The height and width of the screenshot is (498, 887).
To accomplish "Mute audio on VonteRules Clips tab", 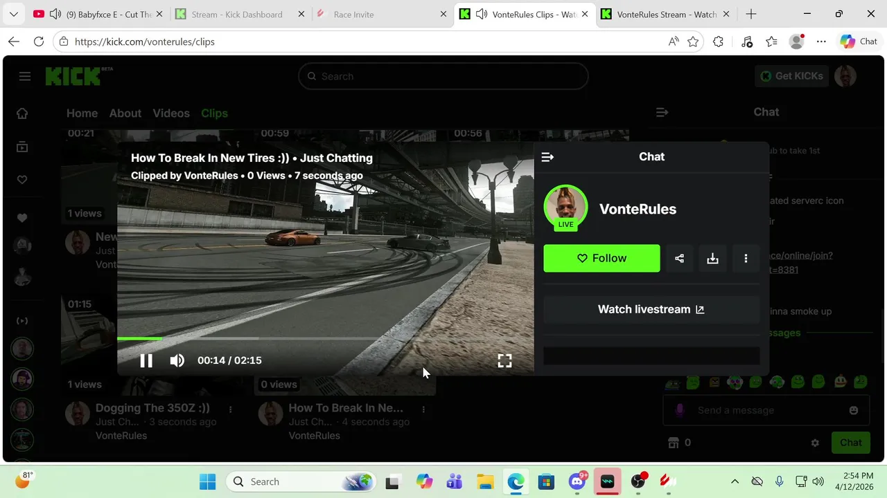I will coord(481,14).
